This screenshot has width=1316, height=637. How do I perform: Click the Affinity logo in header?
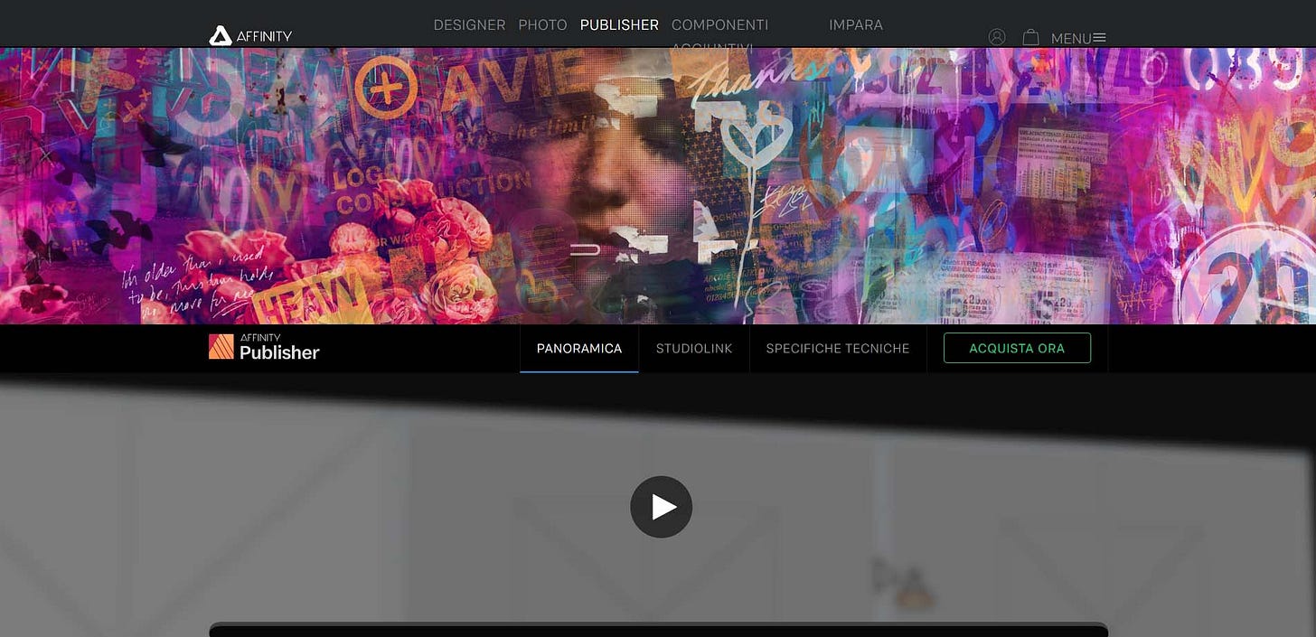250,36
